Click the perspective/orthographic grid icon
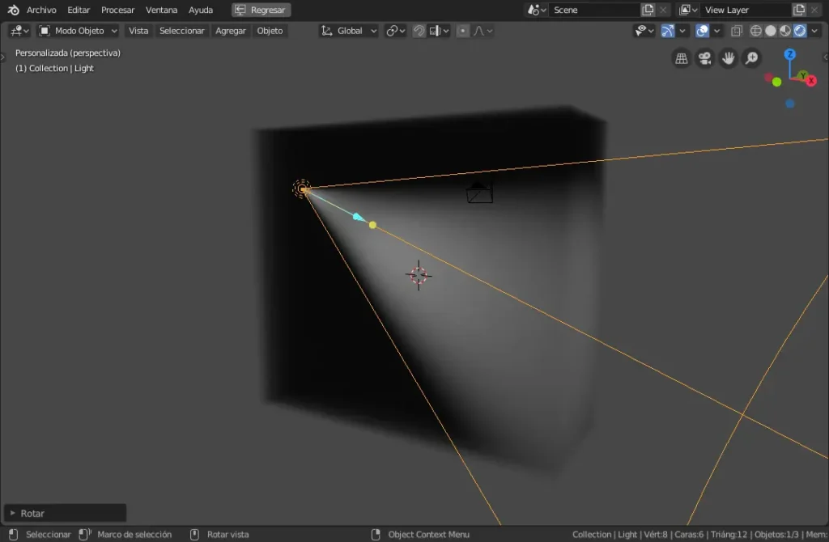Viewport: 829px width, 542px height. [x=682, y=58]
